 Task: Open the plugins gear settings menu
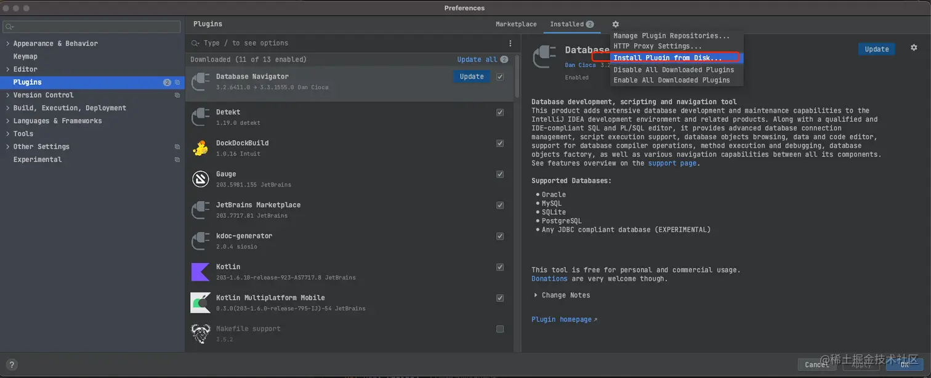(x=615, y=25)
